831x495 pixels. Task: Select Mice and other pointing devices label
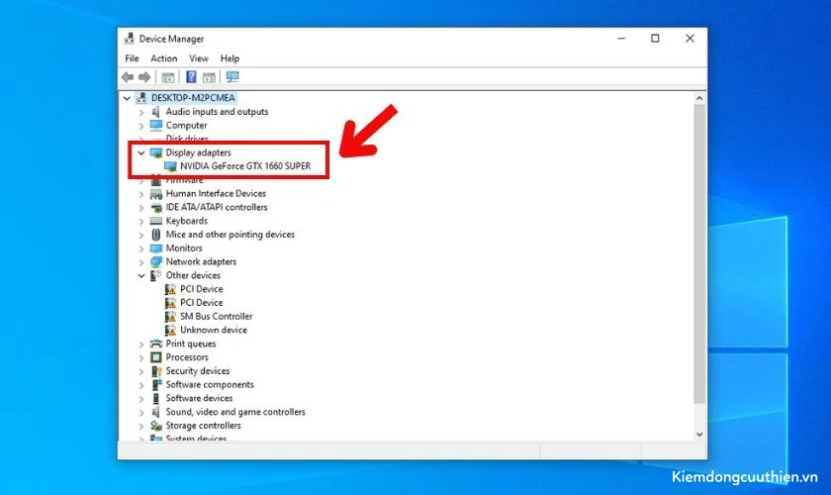(x=230, y=235)
